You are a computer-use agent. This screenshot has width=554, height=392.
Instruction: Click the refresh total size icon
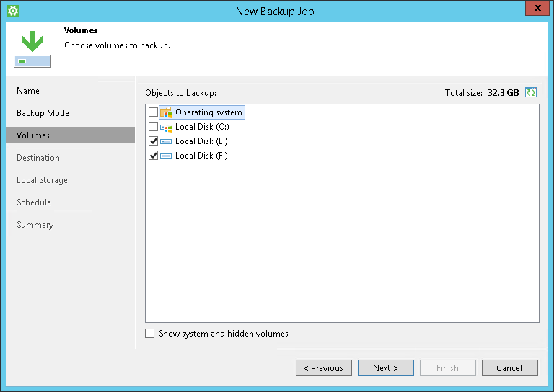[x=531, y=92]
